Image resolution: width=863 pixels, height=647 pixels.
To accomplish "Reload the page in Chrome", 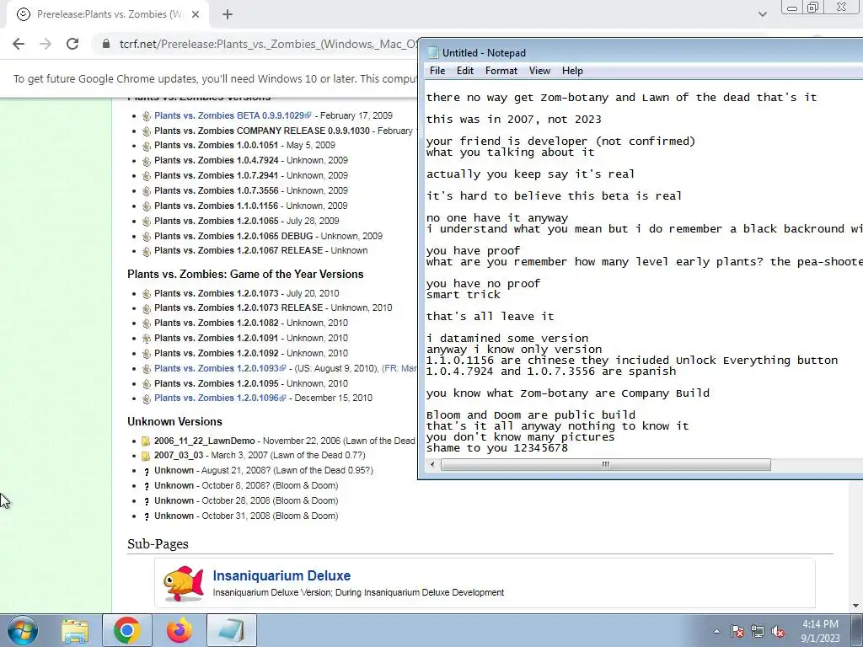I will pyautogui.click(x=72, y=44).
